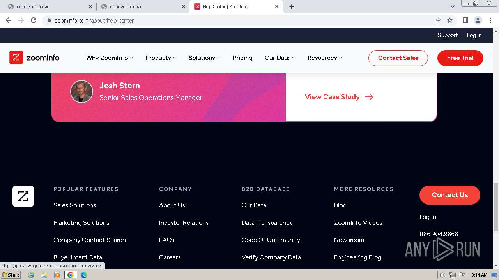Open Engineering Blog link
This screenshot has width=499, height=280.
coord(357,257)
